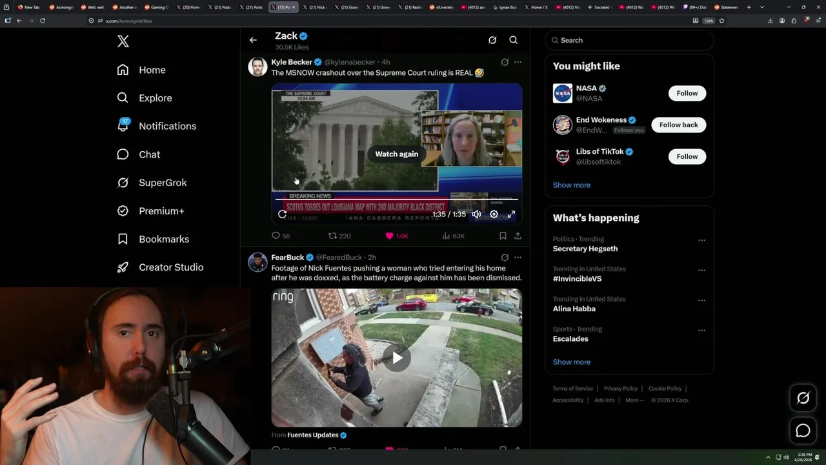Open a new browser tab with plus
The height and width of the screenshot is (465, 826).
coord(749,7)
